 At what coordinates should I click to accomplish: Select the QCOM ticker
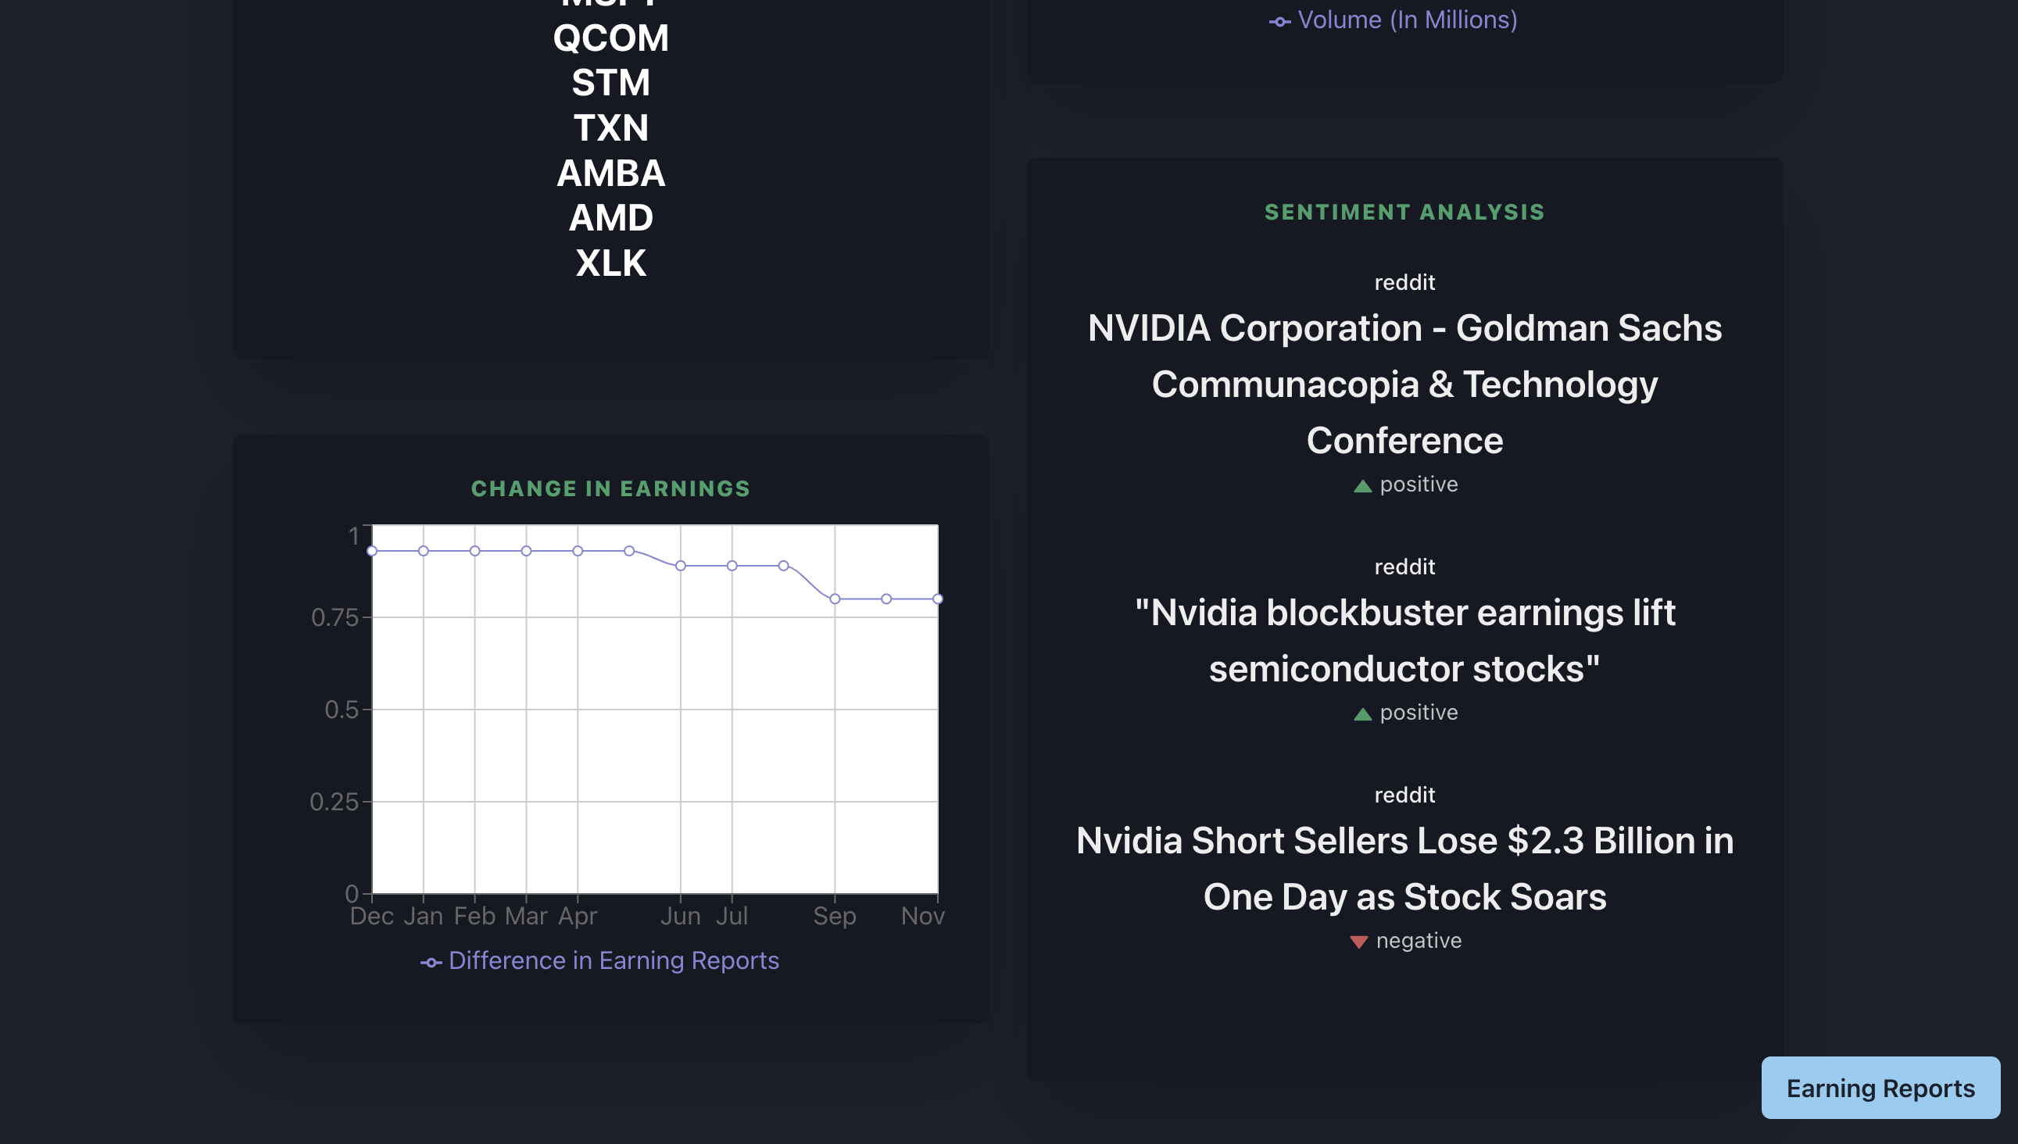click(x=610, y=38)
